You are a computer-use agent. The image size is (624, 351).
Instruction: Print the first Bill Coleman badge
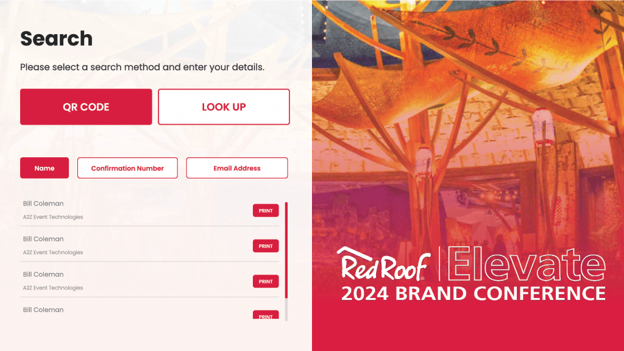tap(266, 211)
